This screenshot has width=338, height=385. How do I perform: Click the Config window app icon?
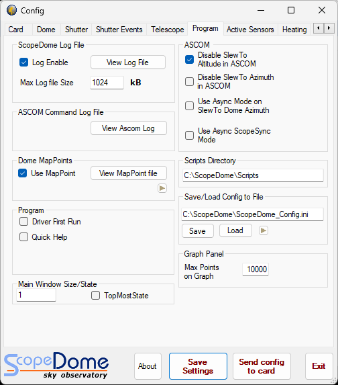11,10
